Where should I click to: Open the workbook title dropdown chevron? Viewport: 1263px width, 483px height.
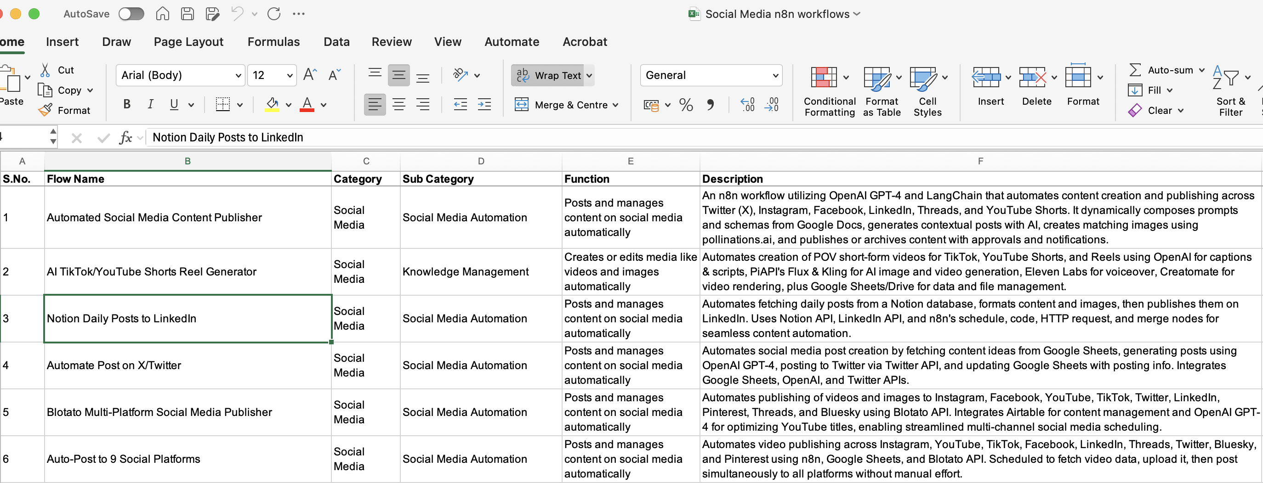[x=857, y=14]
